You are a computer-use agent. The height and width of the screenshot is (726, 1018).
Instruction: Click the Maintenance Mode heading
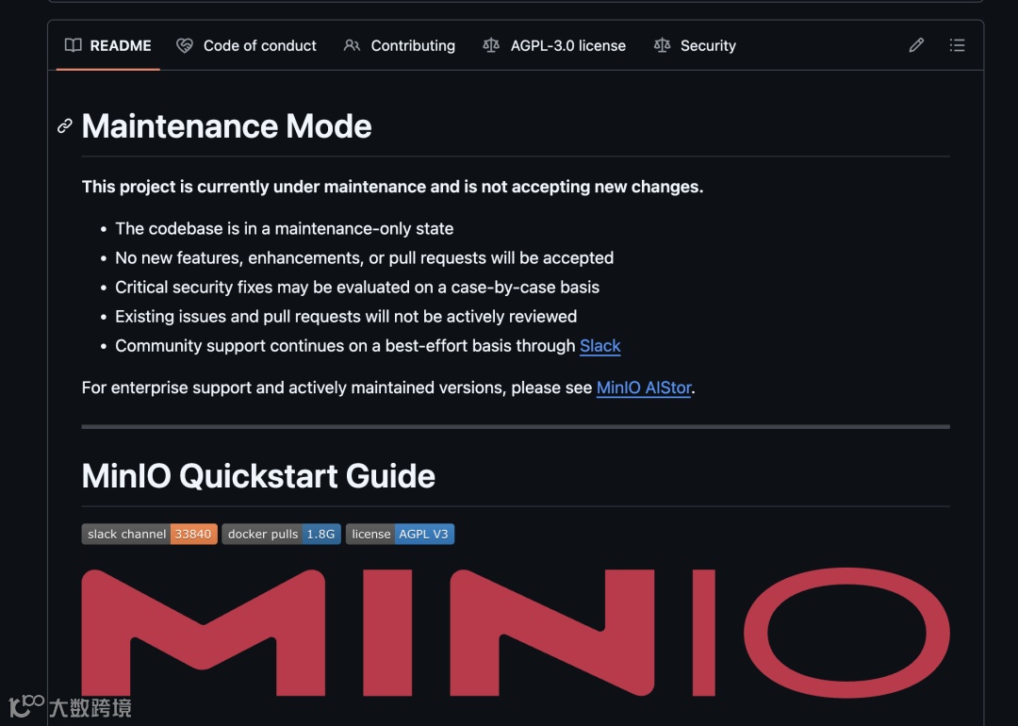(x=226, y=126)
